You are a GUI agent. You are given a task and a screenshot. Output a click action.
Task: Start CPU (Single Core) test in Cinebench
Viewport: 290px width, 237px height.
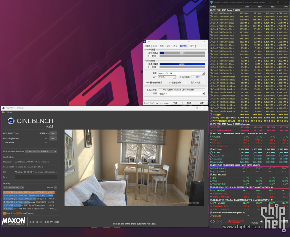(53, 138)
